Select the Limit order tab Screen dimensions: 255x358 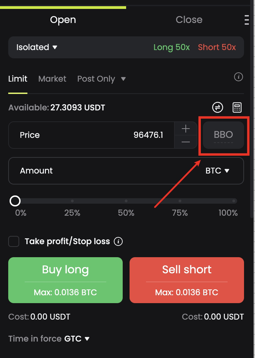(x=18, y=79)
